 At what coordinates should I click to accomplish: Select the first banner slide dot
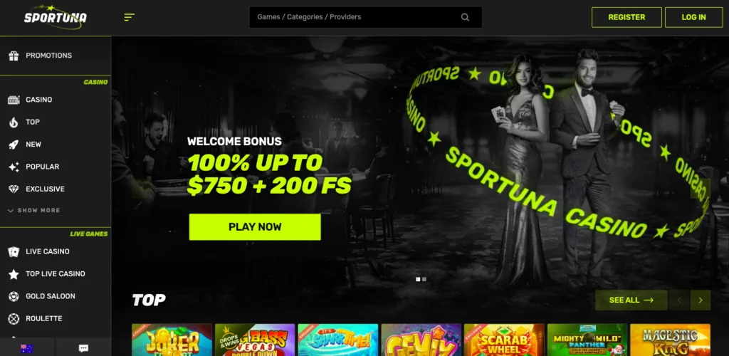[418, 279]
